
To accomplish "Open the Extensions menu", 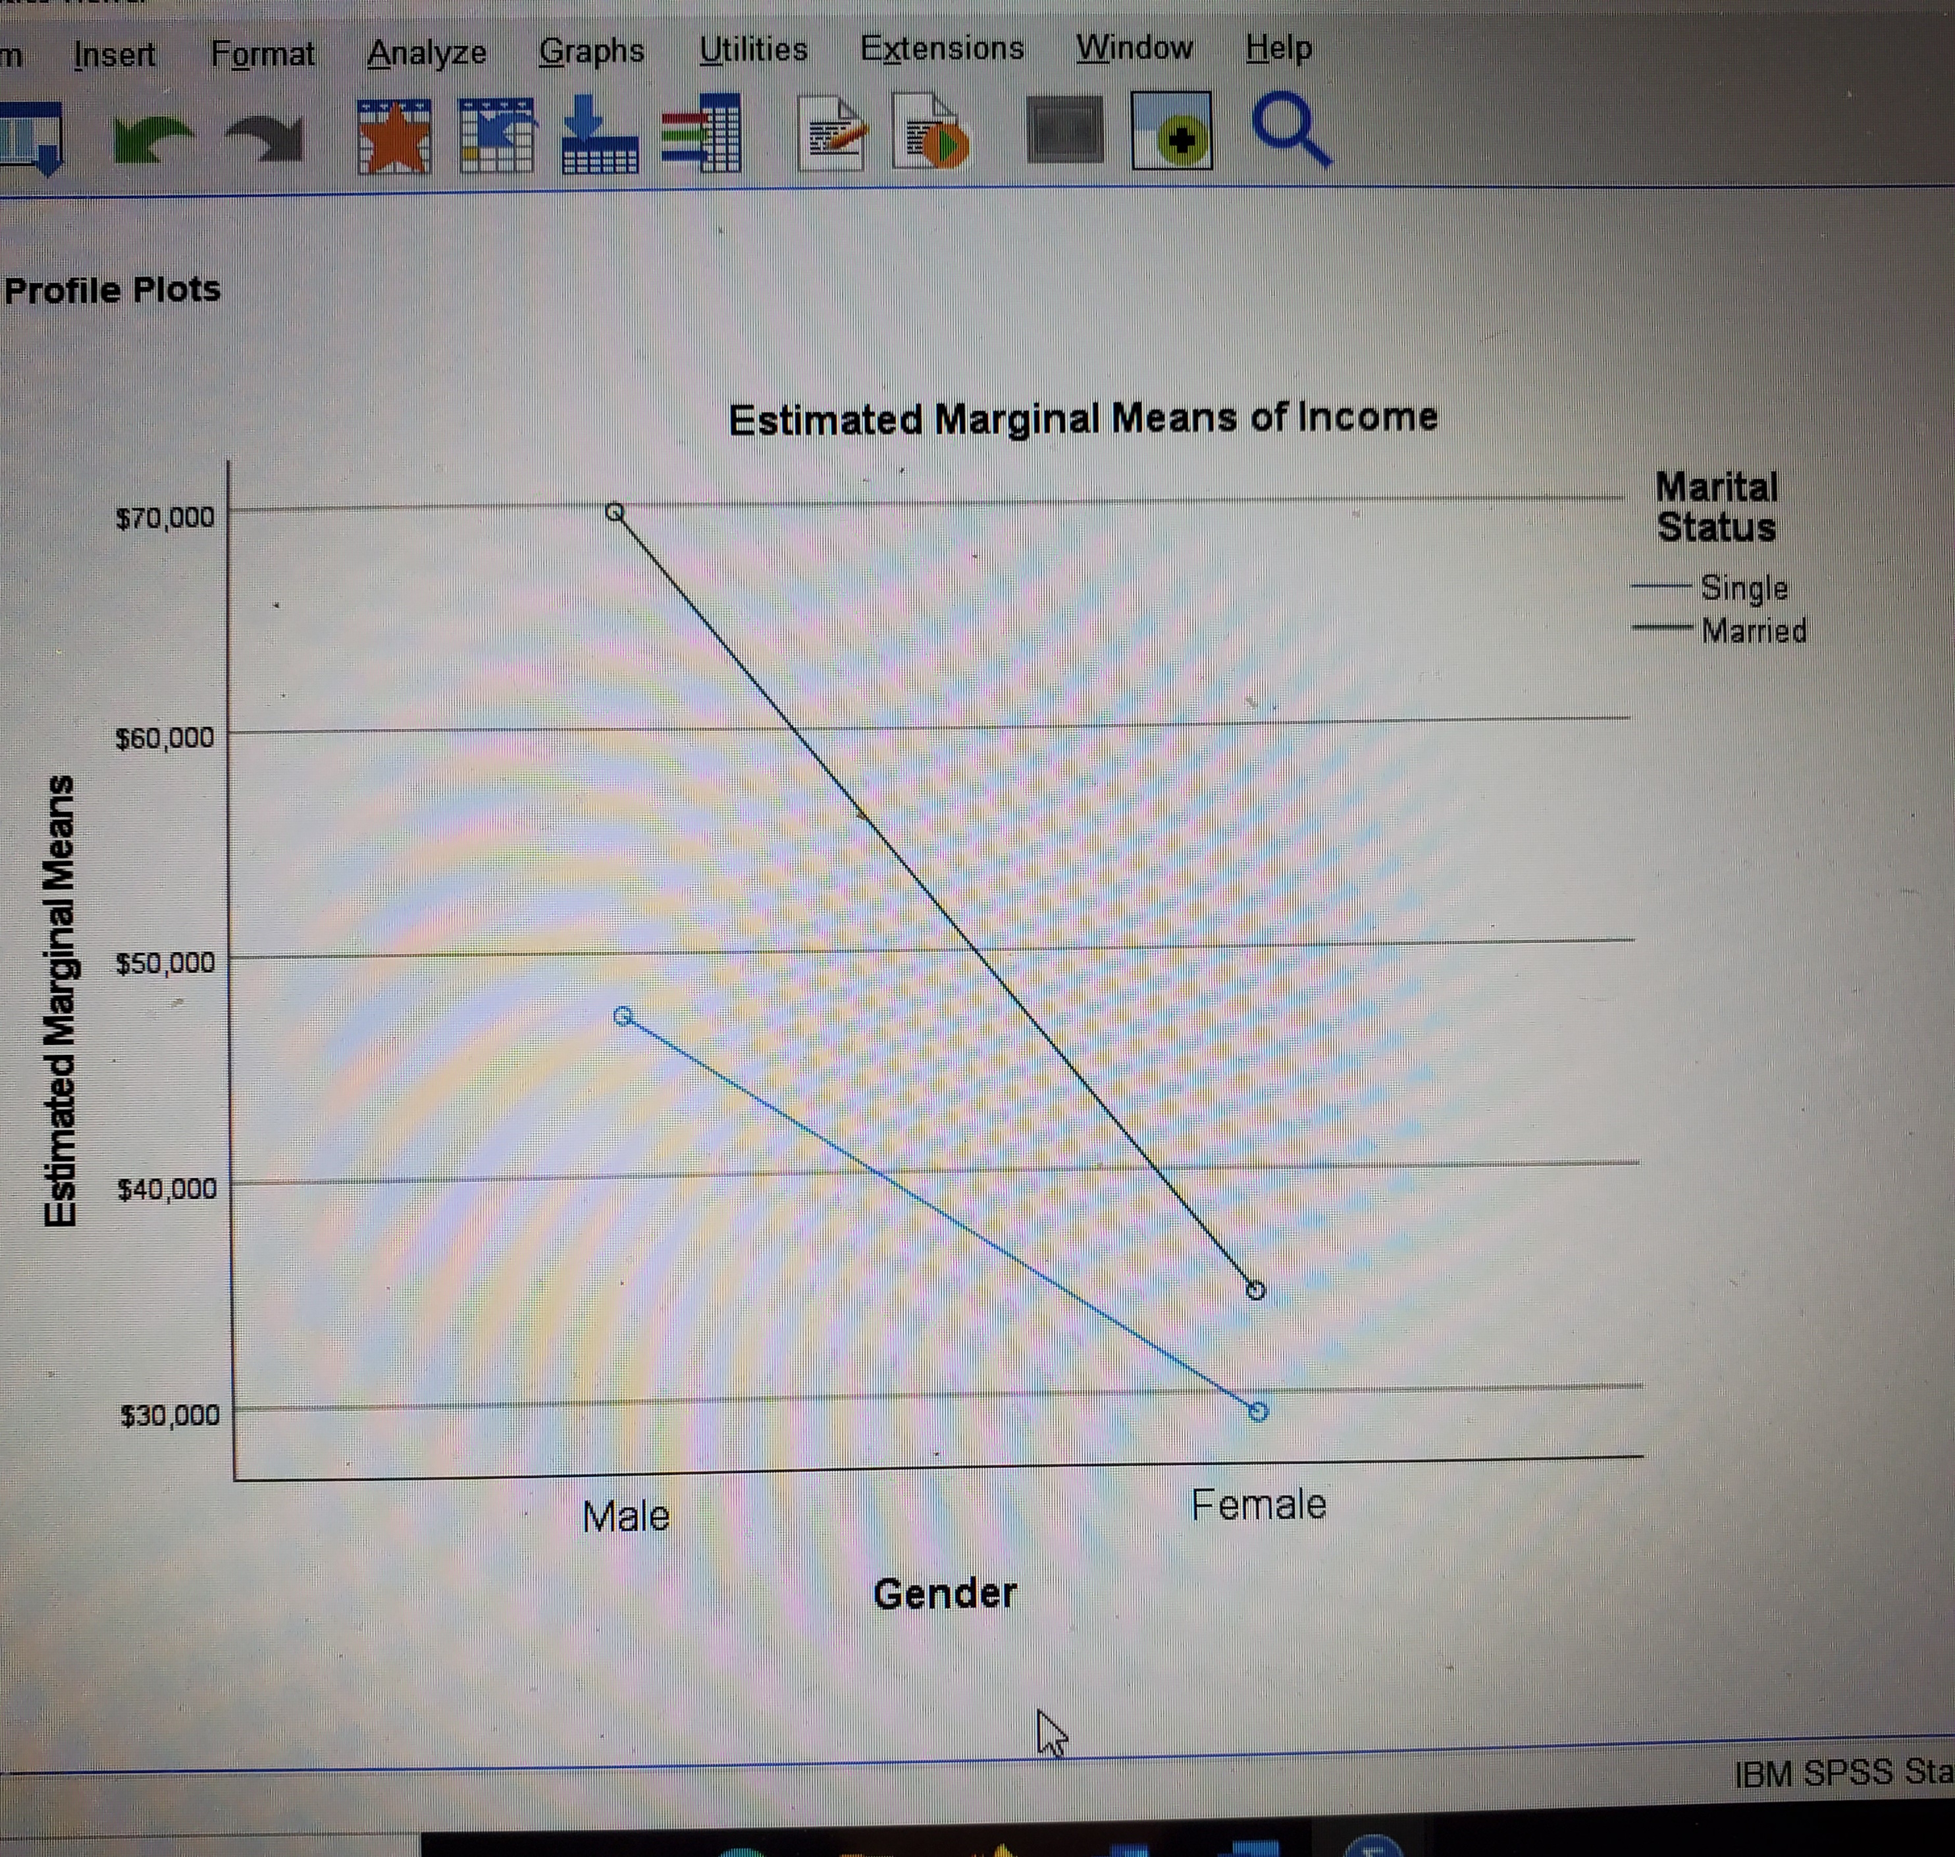I will (942, 49).
